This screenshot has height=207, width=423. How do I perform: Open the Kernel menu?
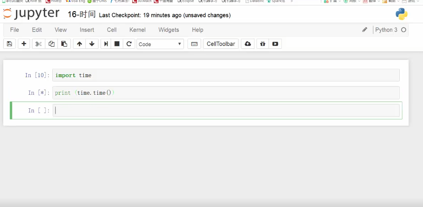click(137, 30)
